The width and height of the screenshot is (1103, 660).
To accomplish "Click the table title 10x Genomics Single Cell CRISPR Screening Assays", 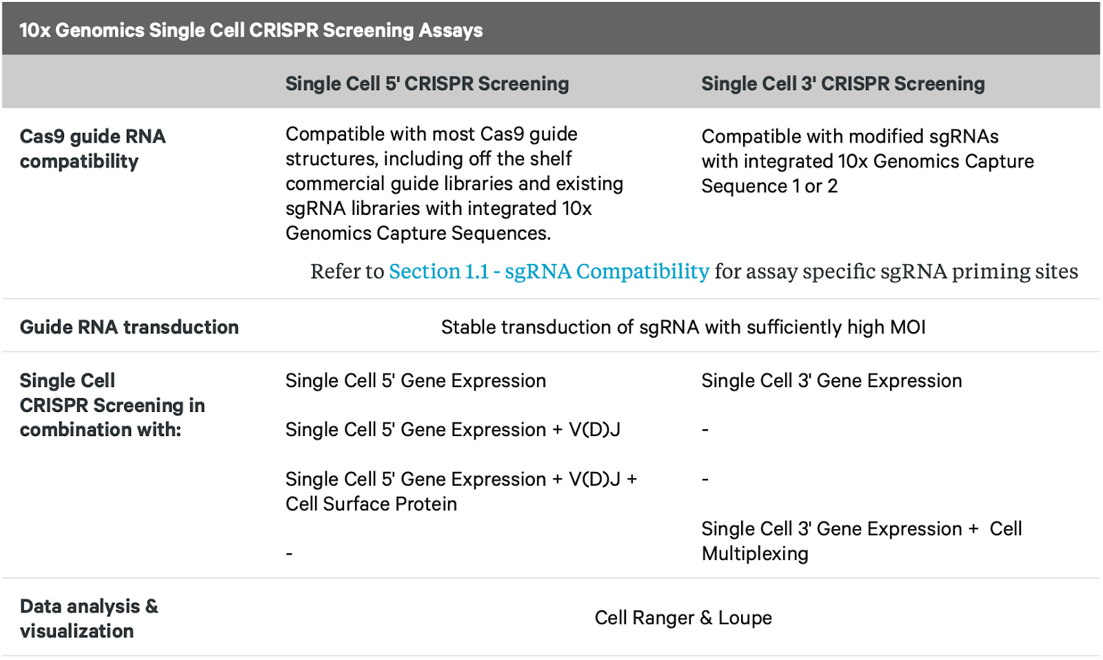I will tap(251, 30).
